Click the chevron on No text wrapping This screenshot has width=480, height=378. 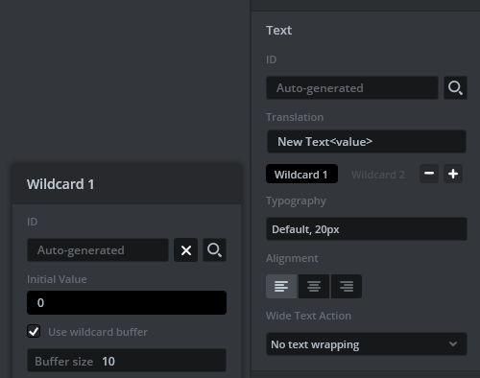(x=453, y=344)
